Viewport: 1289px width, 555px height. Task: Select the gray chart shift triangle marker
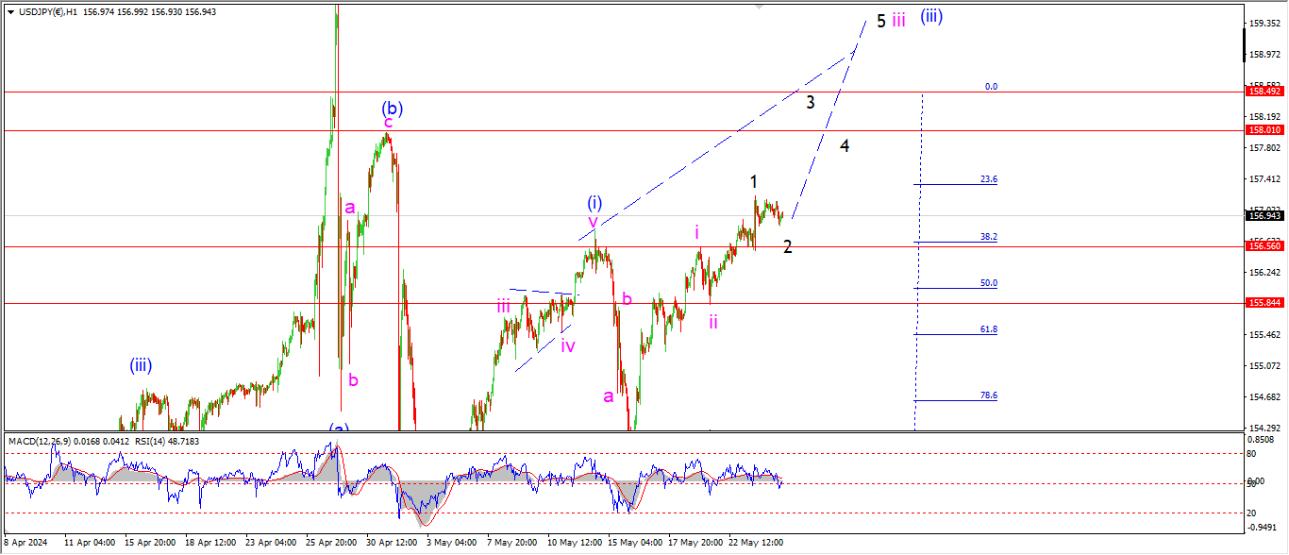[x=757, y=8]
